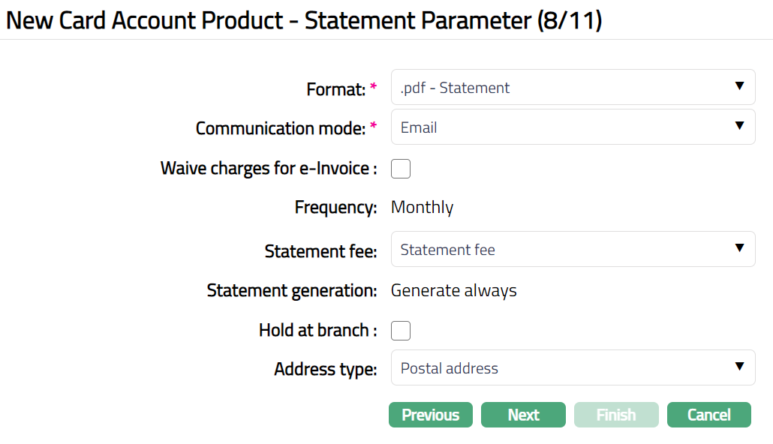
Task: Click the arrow icon of Format field
Action: pos(739,87)
